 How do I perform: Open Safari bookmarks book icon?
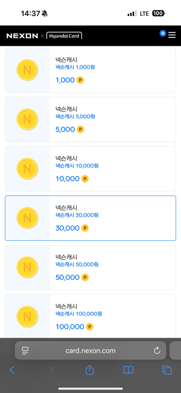(128, 370)
